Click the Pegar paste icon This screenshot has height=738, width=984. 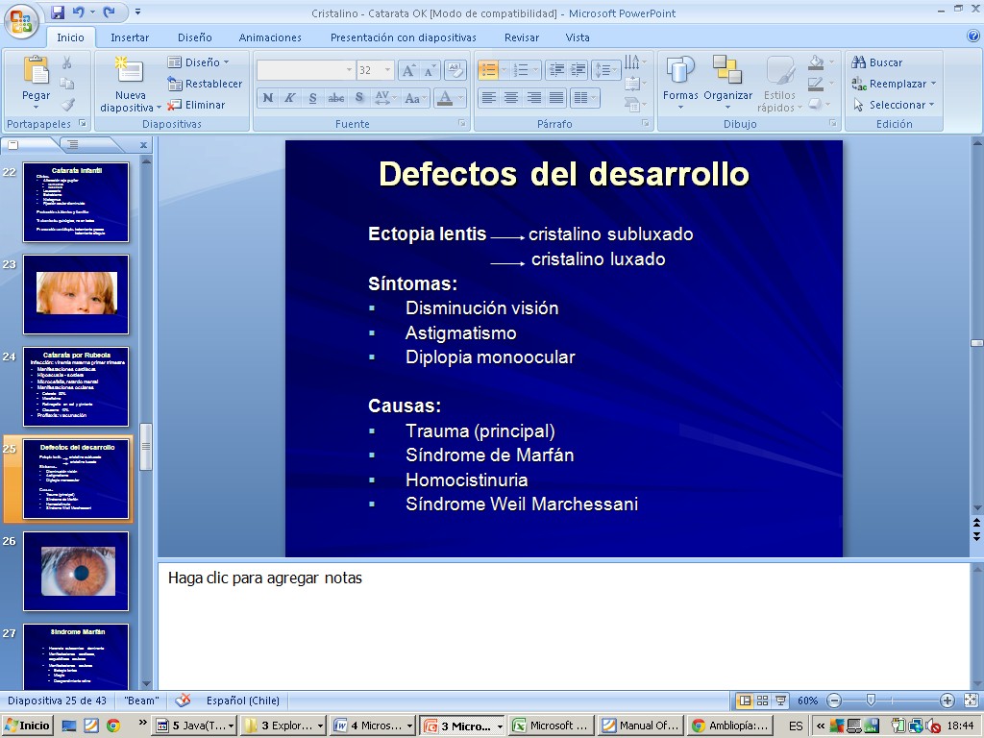click(36, 72)
